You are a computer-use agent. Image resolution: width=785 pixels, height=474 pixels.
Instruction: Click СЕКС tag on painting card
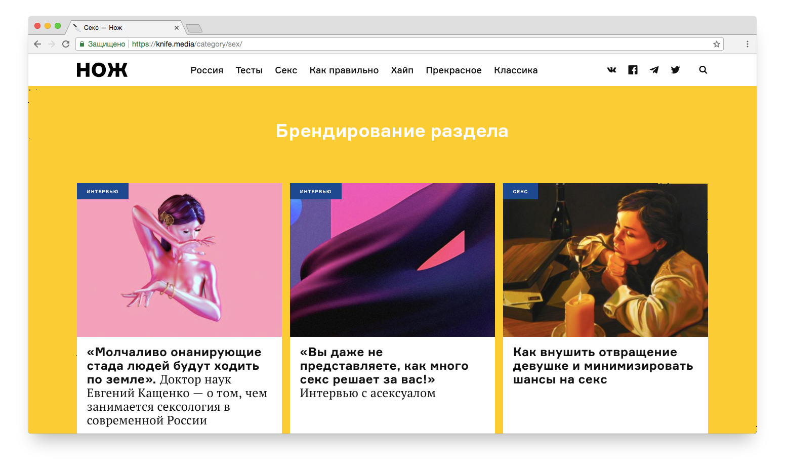(520, 191)
